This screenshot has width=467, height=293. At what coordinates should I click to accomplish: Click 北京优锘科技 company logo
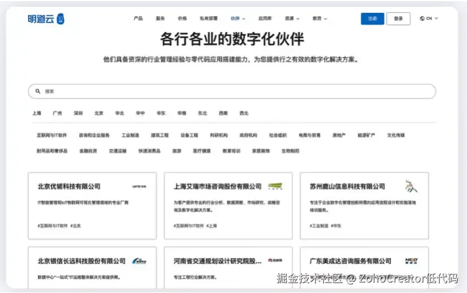pos(139,186)
